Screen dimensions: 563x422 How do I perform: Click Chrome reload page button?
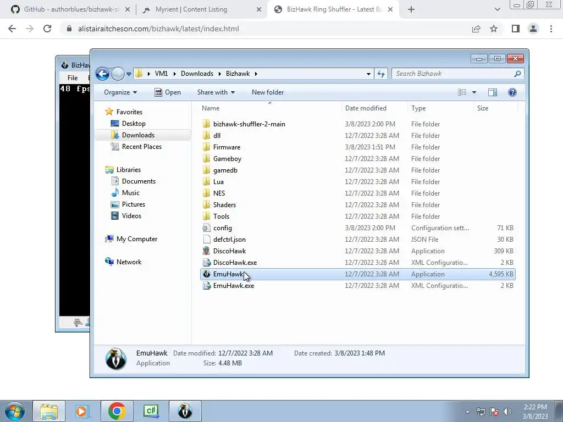(x=47, y=29)
